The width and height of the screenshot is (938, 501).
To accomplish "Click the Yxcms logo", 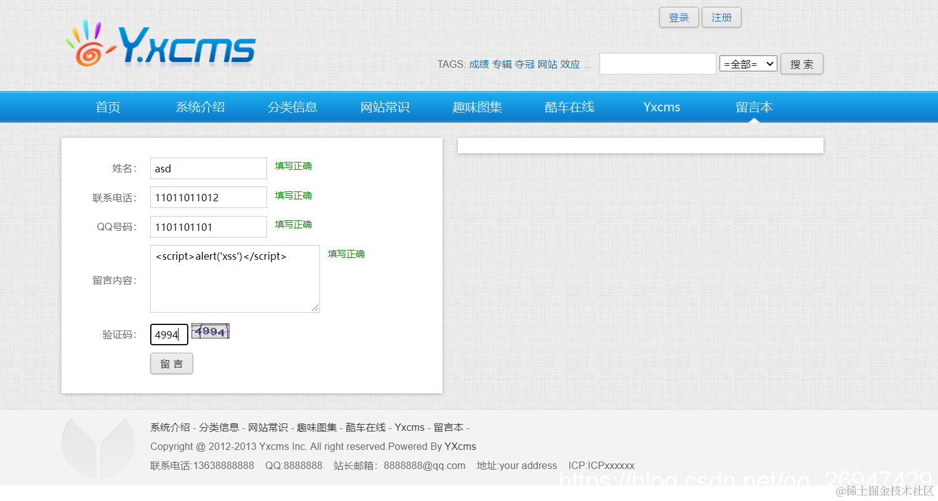I will 161,44.
